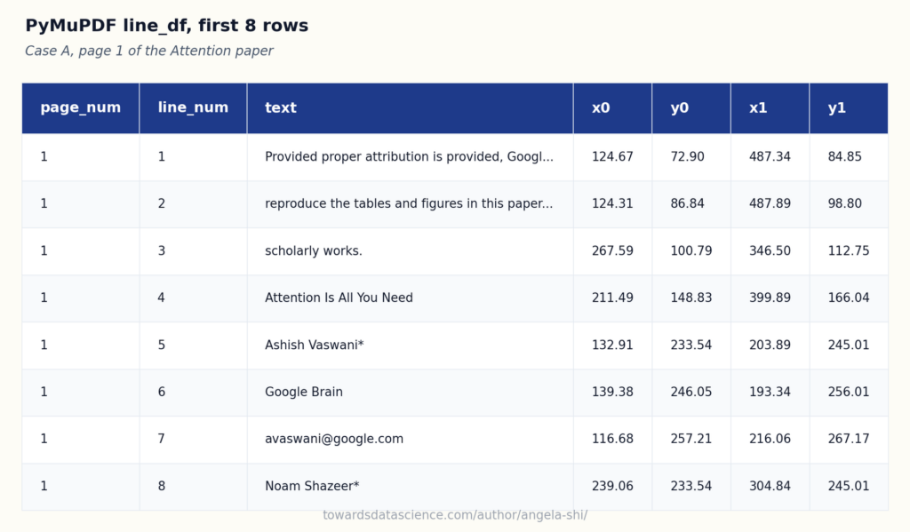Click the page_num column header
This screenshot has height=532, width=910.
[81, 107]
